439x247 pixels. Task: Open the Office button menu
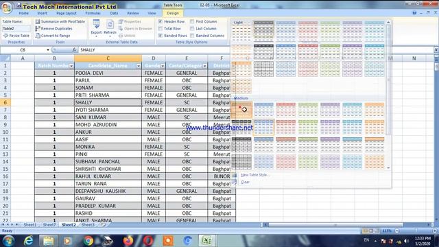pos(7,8)
